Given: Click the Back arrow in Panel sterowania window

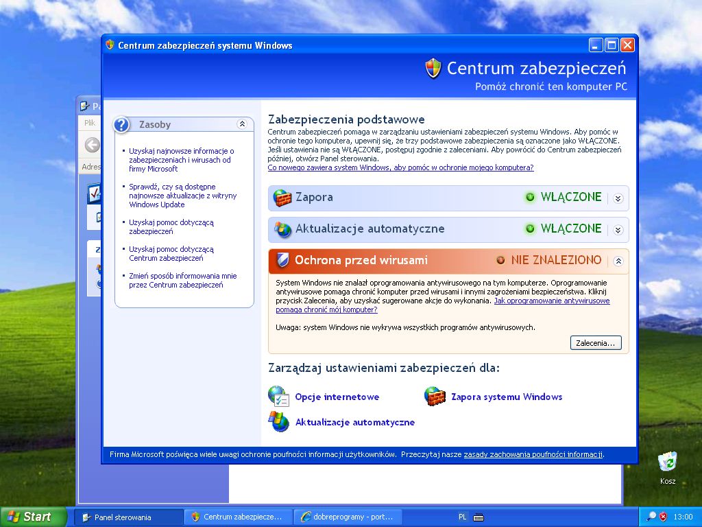Looking at the screenshot, I should [93, 145].
